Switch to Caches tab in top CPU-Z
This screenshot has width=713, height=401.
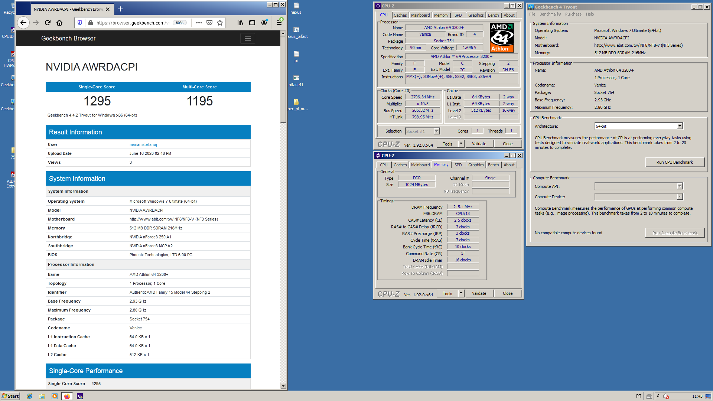tap(400, 15)
